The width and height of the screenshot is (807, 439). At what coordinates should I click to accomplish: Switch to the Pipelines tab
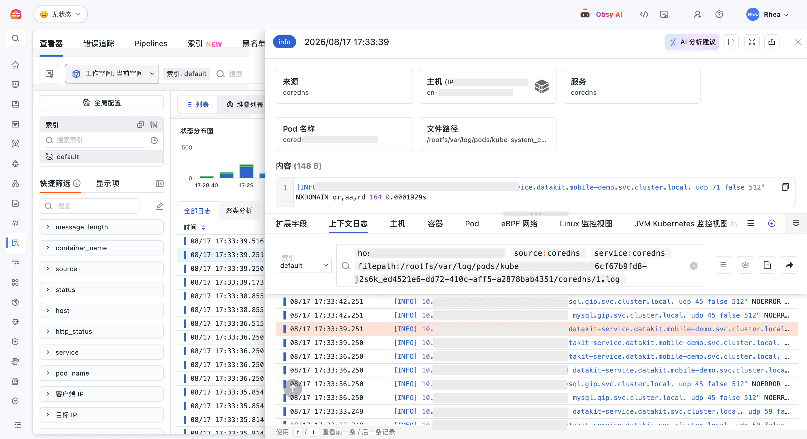pos(151,44)
